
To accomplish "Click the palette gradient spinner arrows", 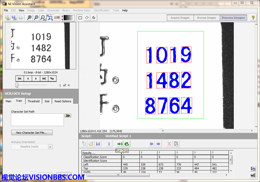I will pos(62,18).
